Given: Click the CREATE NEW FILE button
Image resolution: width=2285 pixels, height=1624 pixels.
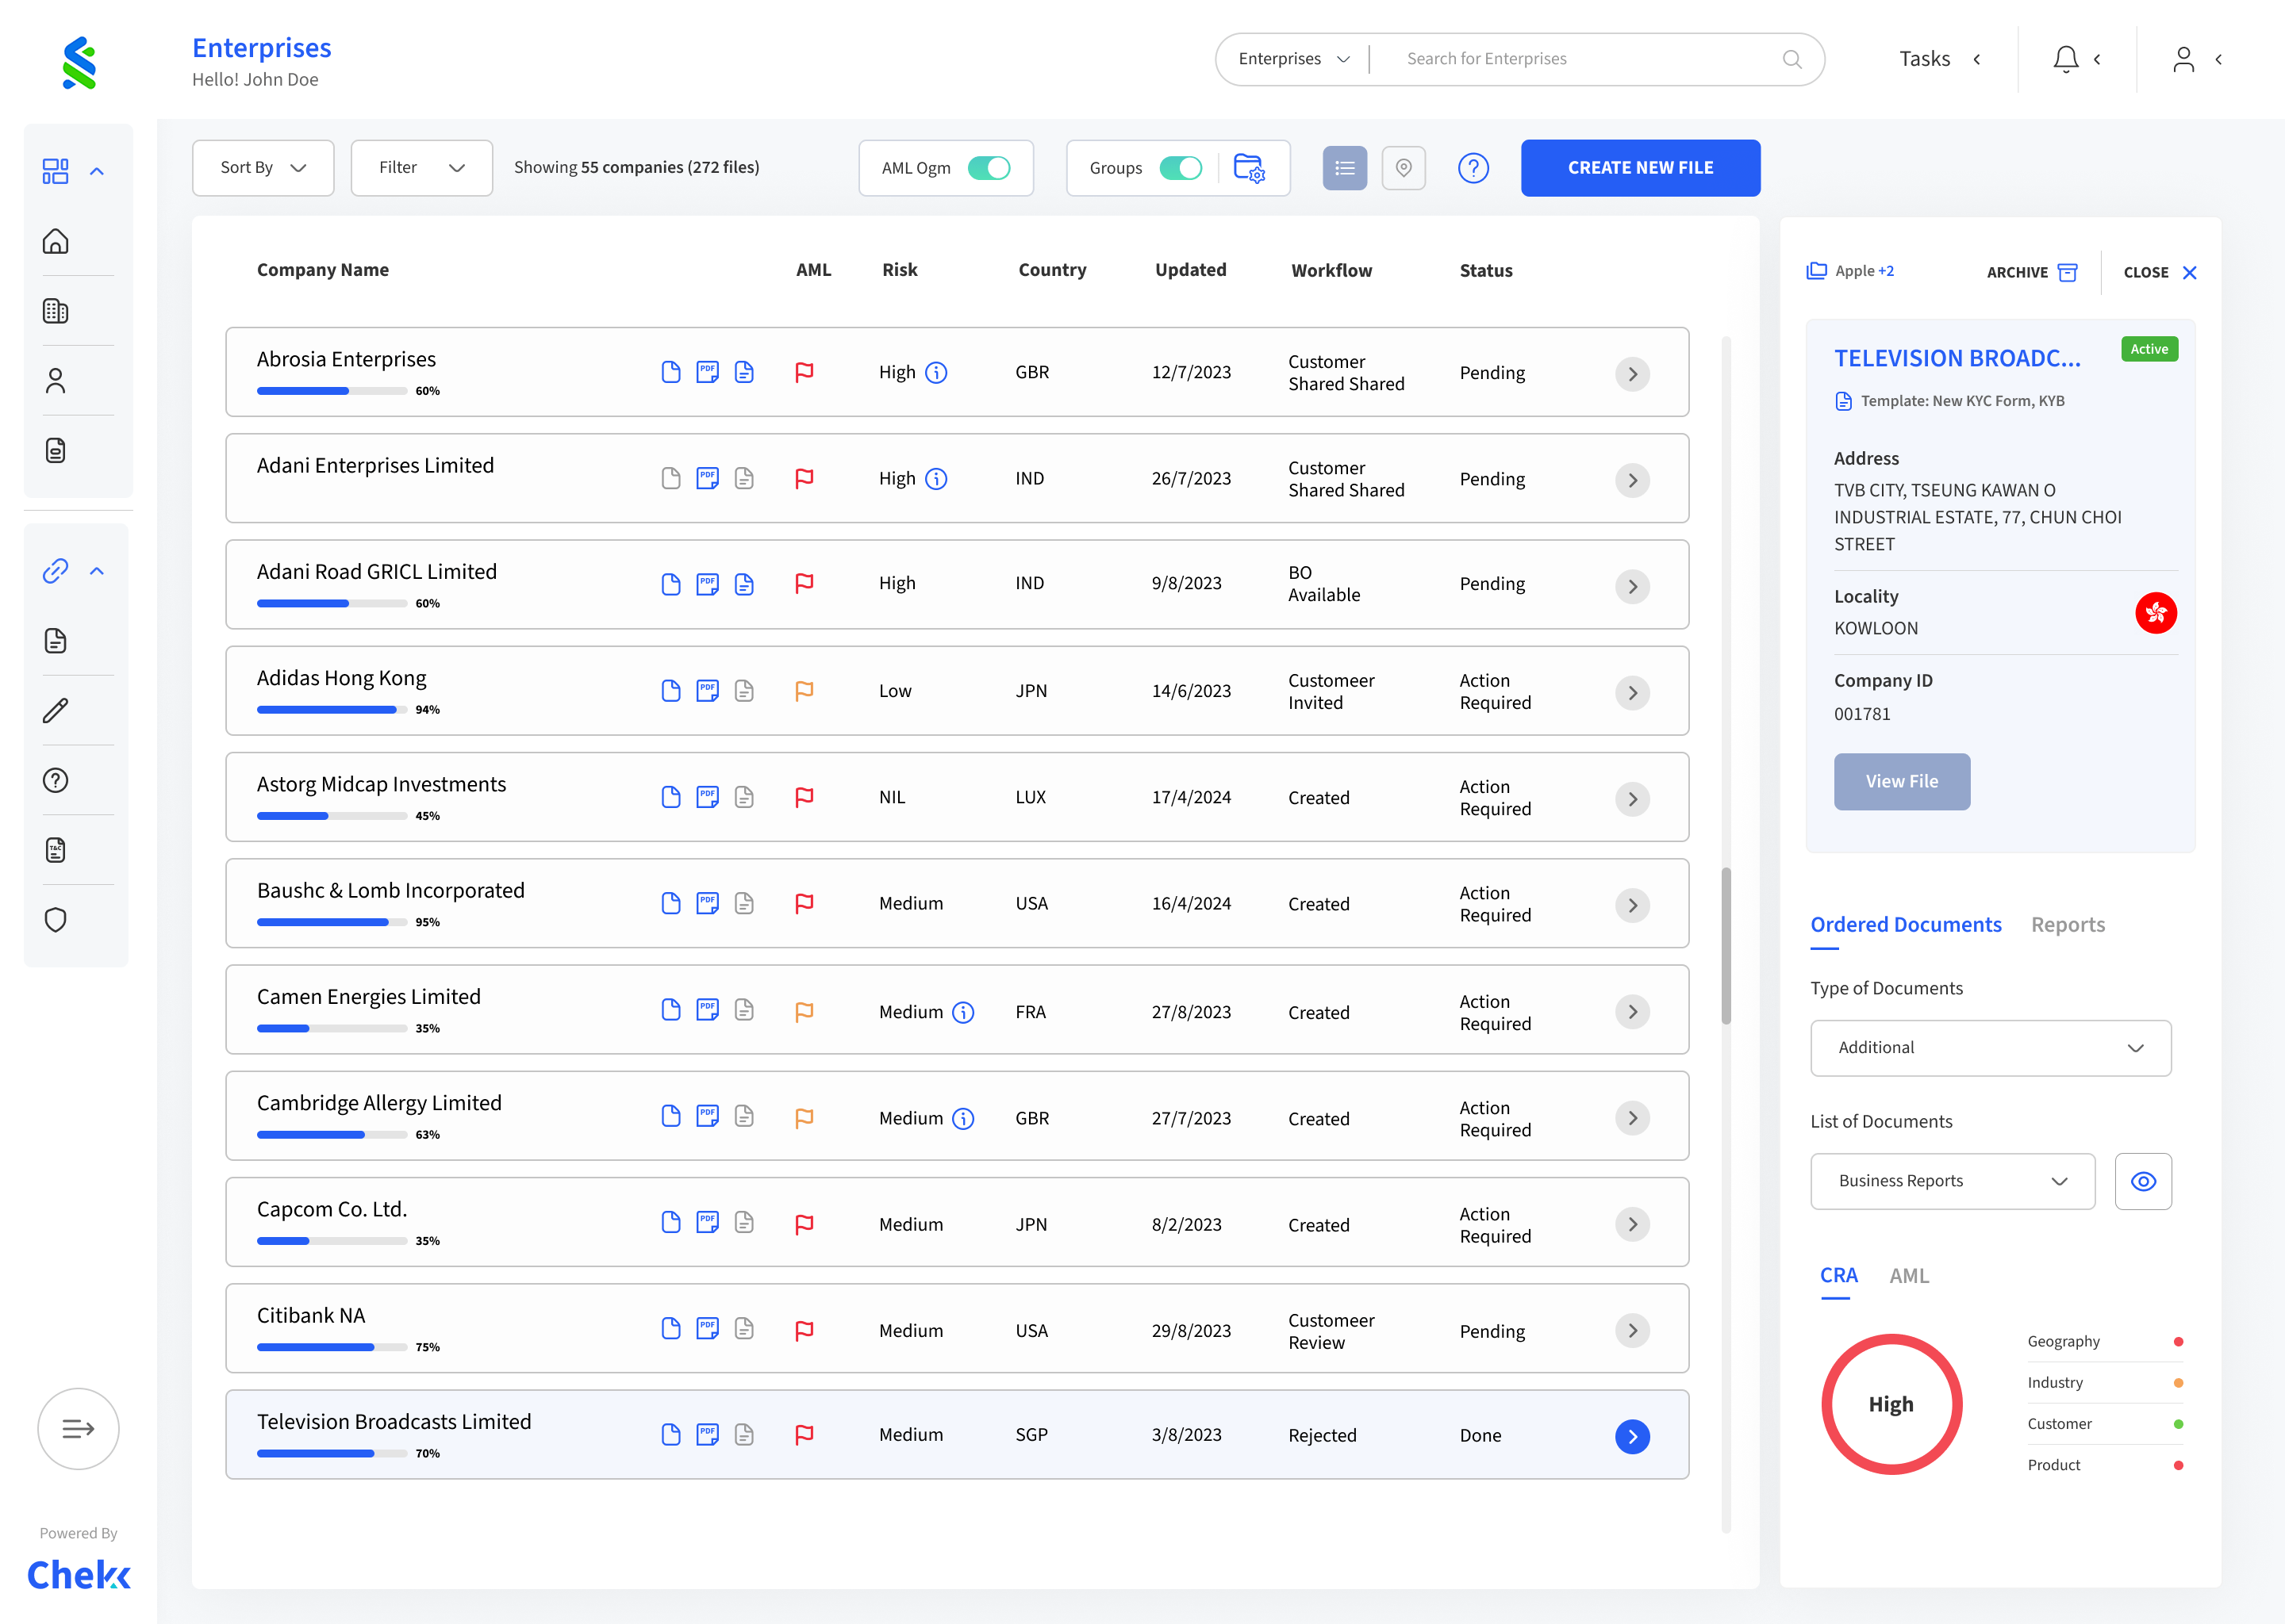Looking at the screenshot, I should tap(1641, 168).
